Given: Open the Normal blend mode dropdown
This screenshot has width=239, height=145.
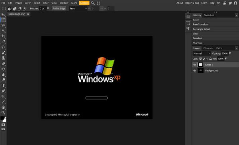Looking at the screenshot, I should (x=202, y=54).
